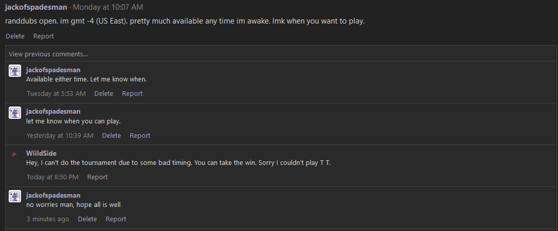Screen dimensions: 558x231
Task: Click jackofspadesman name above "Available either time"
Action: (53, 70)
